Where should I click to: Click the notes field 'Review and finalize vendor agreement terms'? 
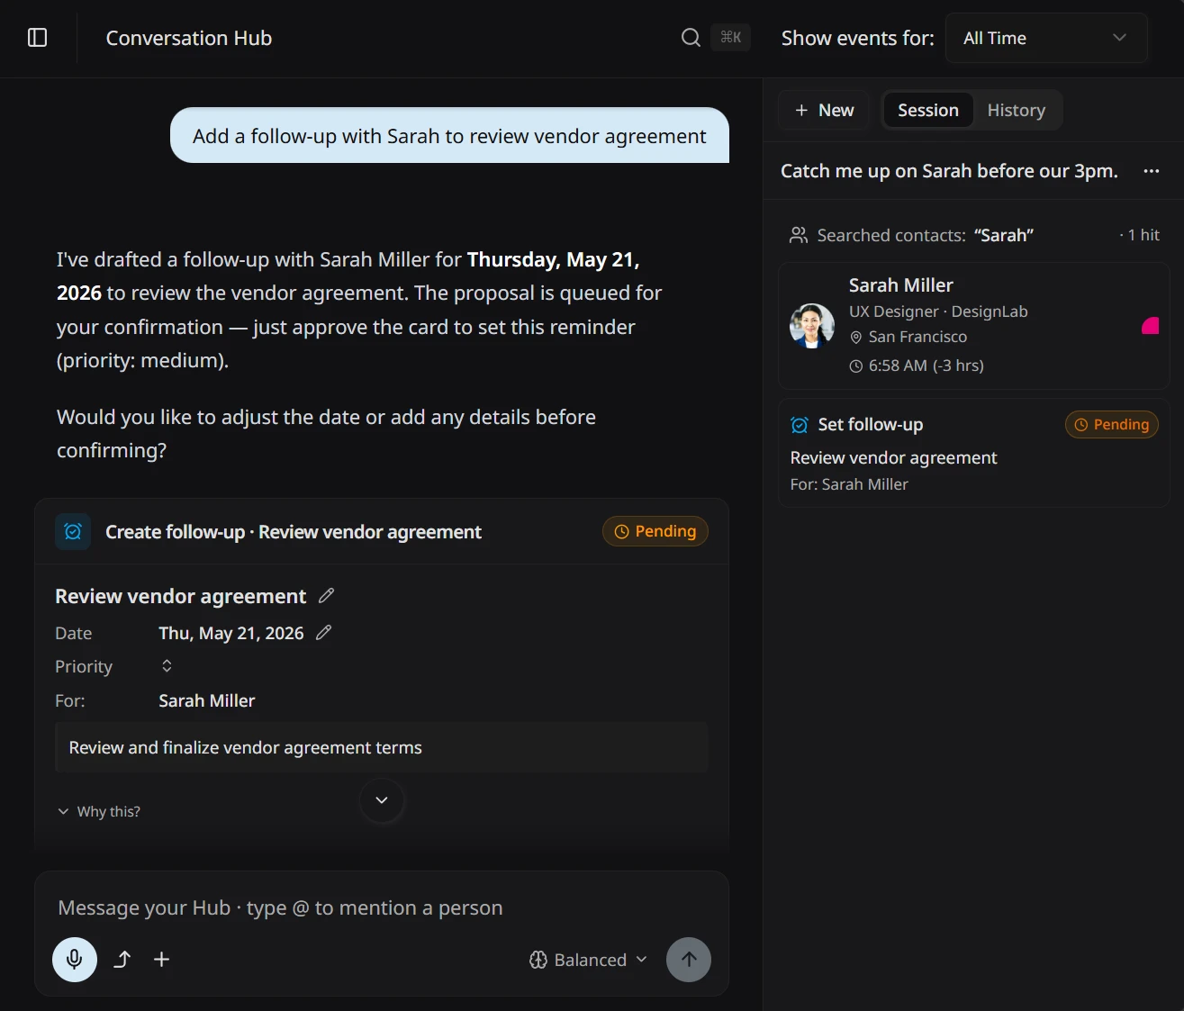coord(382,748)
